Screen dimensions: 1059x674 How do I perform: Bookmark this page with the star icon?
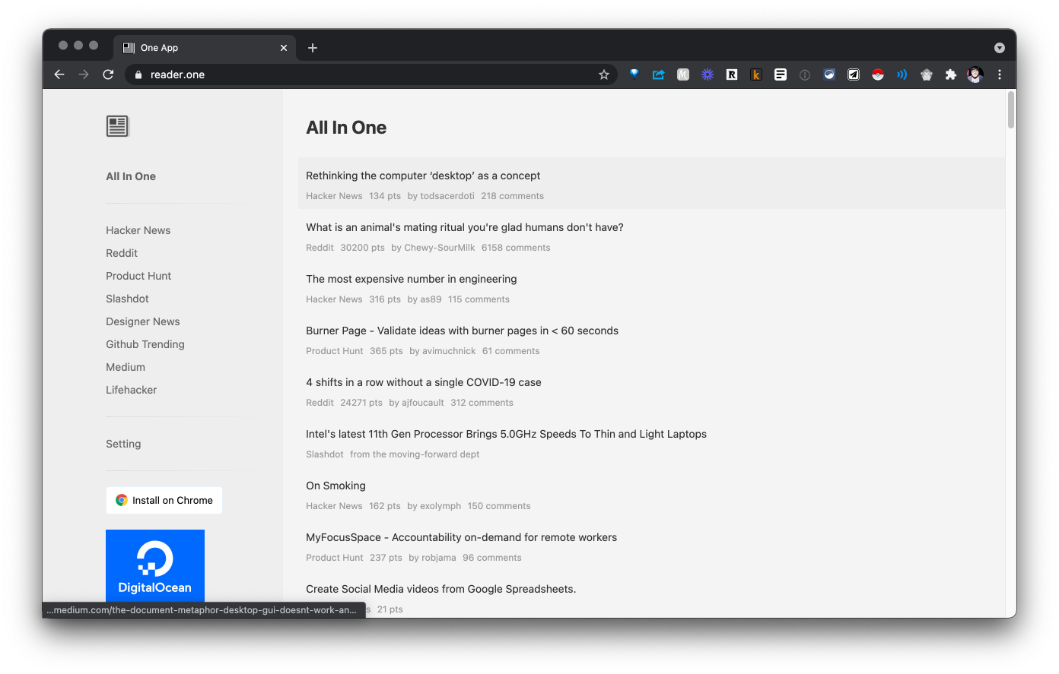tap(604, 74)
